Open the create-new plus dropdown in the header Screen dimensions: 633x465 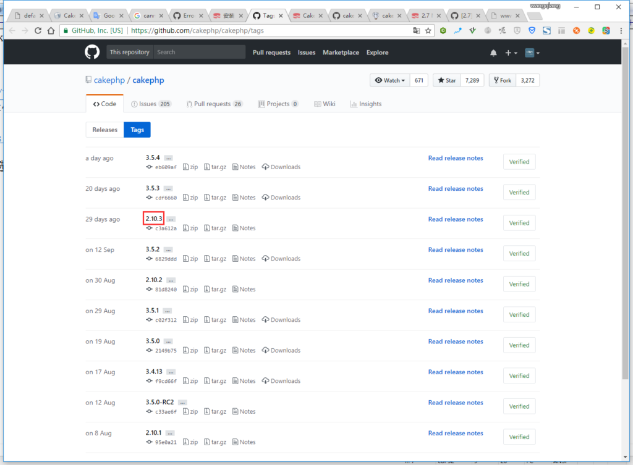(x=509, y=53)
